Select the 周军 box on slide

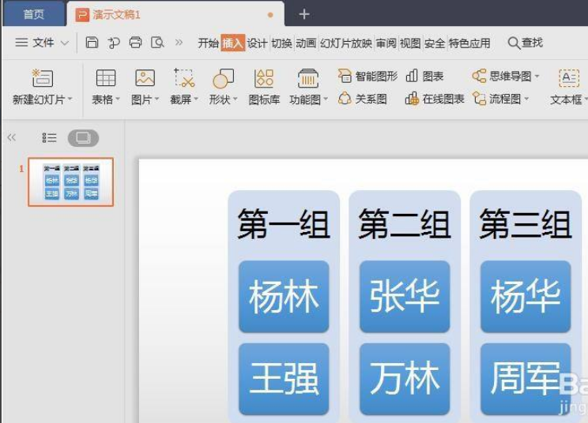tap(526, 379)
